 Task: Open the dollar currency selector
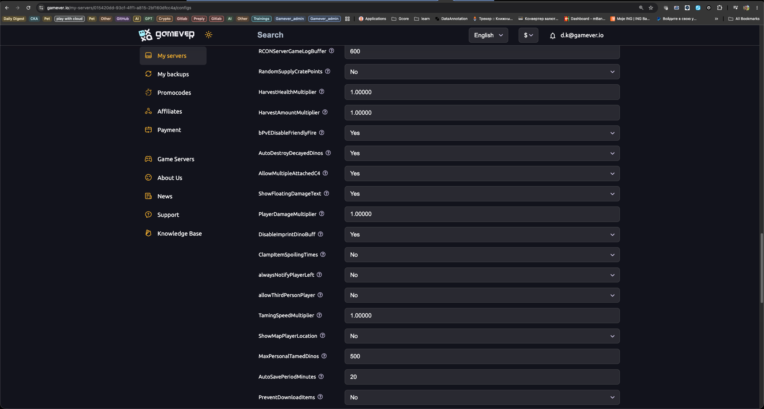coord(528,35)
